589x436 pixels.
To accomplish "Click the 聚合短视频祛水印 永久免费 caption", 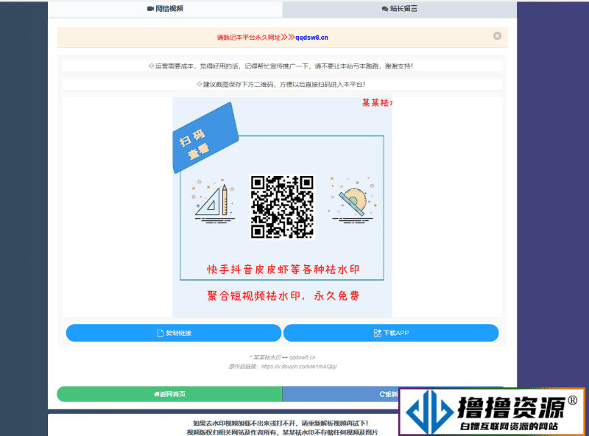I will [283, 296].
